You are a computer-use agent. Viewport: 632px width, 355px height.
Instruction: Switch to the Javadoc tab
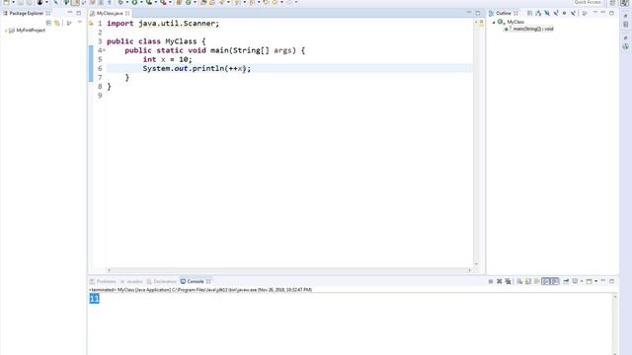[131, 281]
